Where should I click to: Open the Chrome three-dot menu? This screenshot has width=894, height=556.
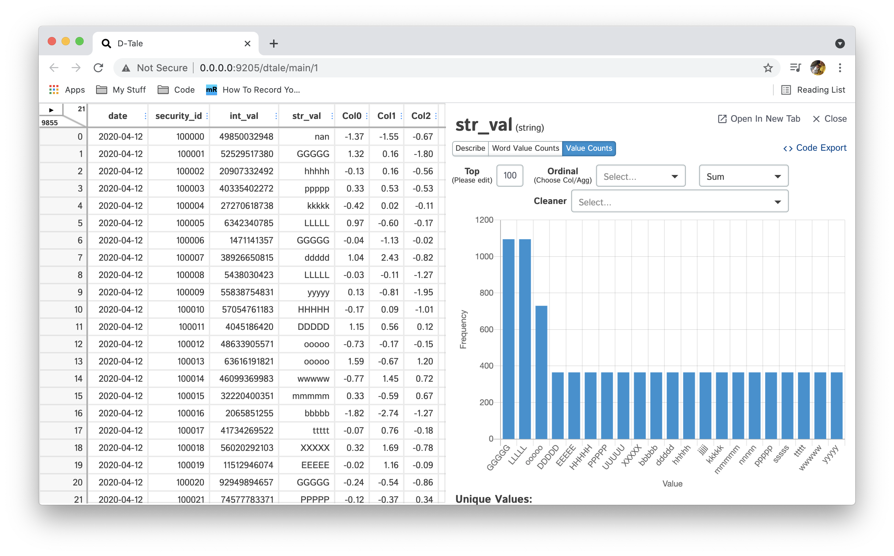840,68
